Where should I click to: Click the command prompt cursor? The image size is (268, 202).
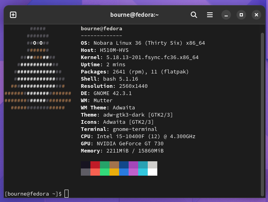point(67,194)
